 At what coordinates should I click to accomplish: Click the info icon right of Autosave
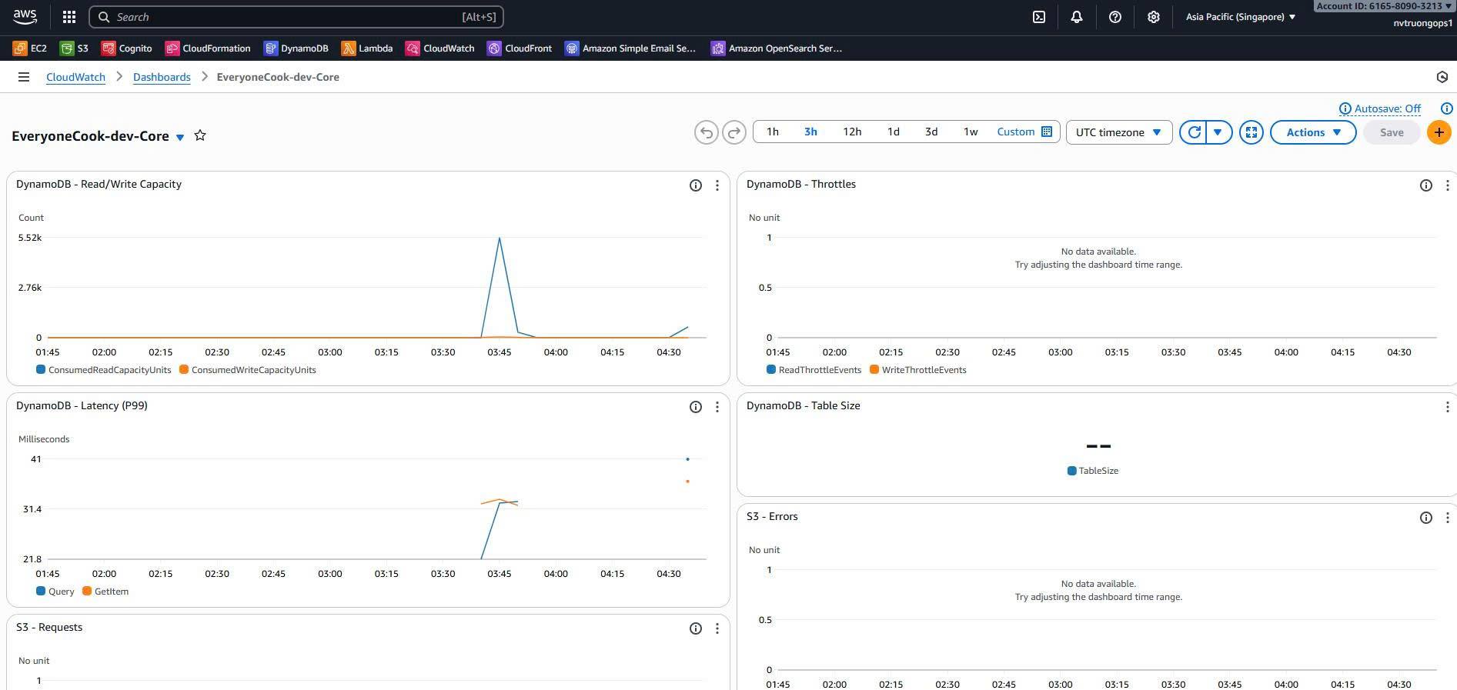click(x=1447, y=108)
